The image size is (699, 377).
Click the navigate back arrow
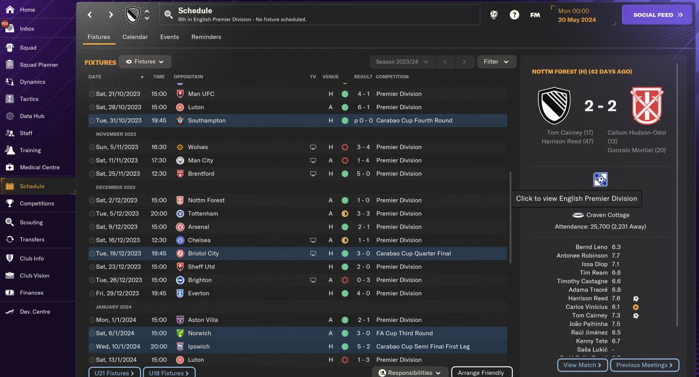click(90, 15)
